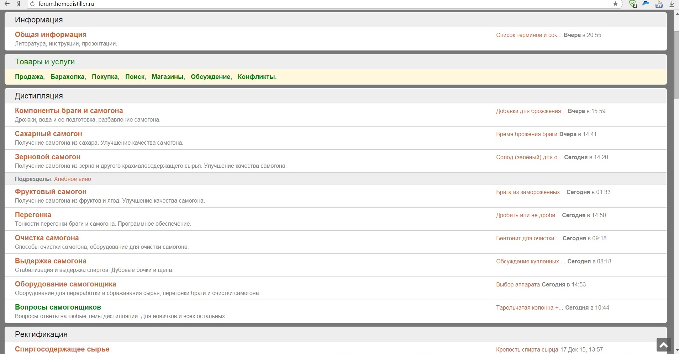Open the Сахарный самогон forum
The image size is (679, 354).
coord(48,134)
